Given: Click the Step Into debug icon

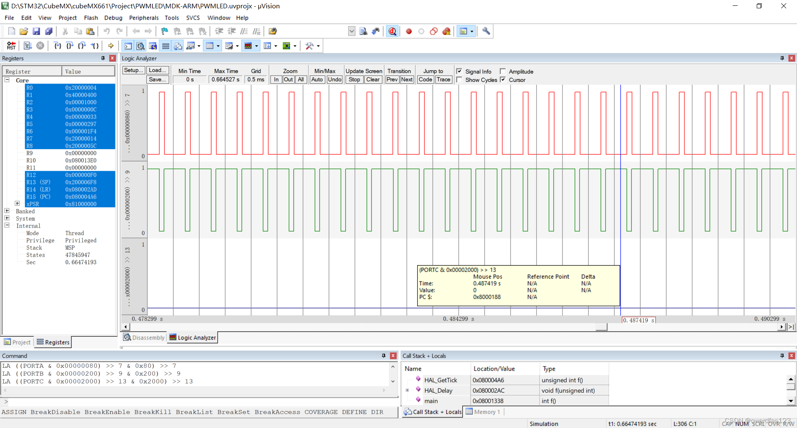Looking at the screenshot, I should coord(57,46).
